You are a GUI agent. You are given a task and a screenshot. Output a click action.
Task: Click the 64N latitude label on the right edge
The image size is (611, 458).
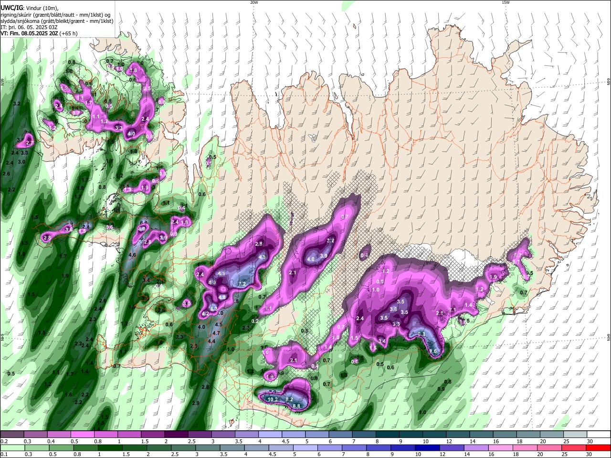(609, 338)
